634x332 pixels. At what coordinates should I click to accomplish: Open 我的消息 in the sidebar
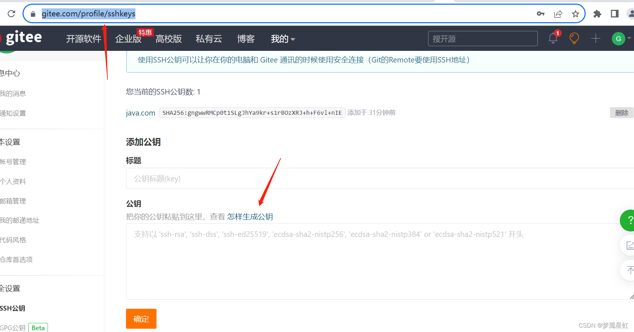pyautogui.click(x=13, y=94)
